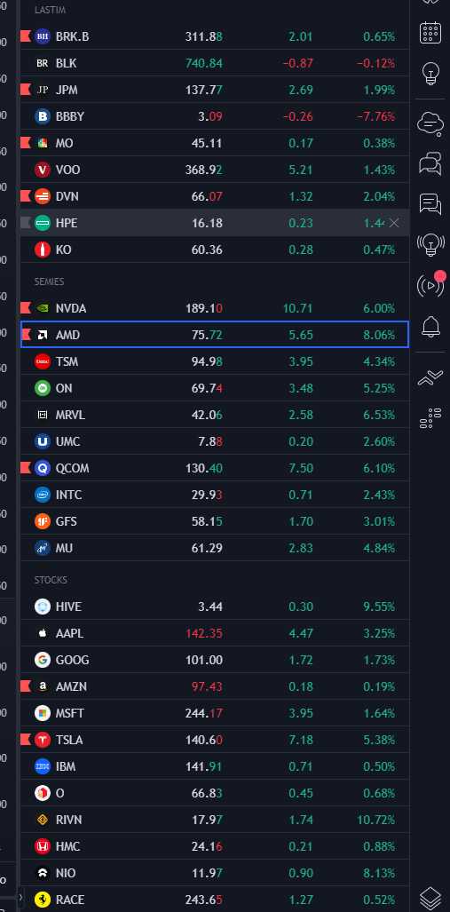Image resolution: width=450 pixels, height=912 pixels.
Task: Select the NIO symbol row
Action: [215, 873]
